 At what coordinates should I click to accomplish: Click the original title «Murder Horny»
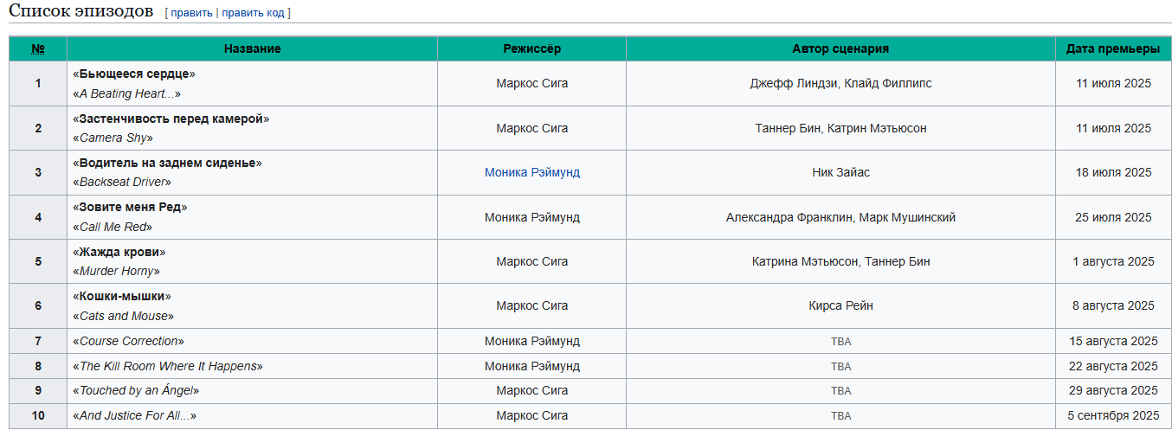pos(117,271)
